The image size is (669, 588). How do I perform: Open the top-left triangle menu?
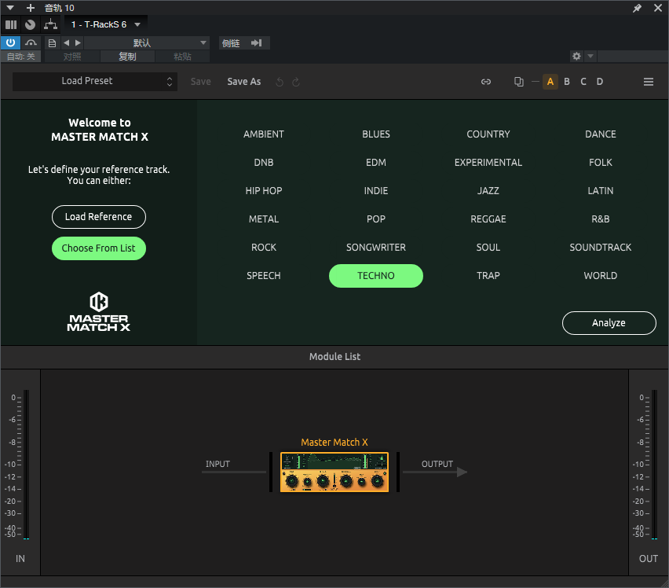10,8
